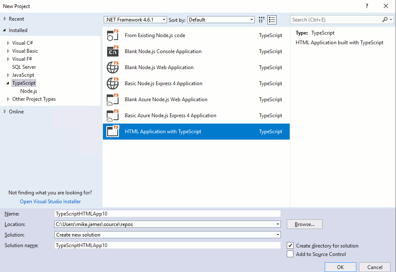This screenshot has height=272, width=396.
Task: Click the Blank Node.js Console Application icon
Action: pos(113,51)
